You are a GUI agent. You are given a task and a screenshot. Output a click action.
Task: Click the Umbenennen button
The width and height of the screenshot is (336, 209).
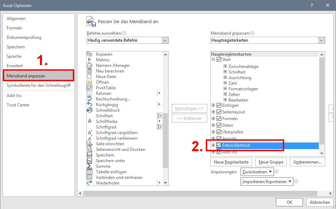coord(308,162)
